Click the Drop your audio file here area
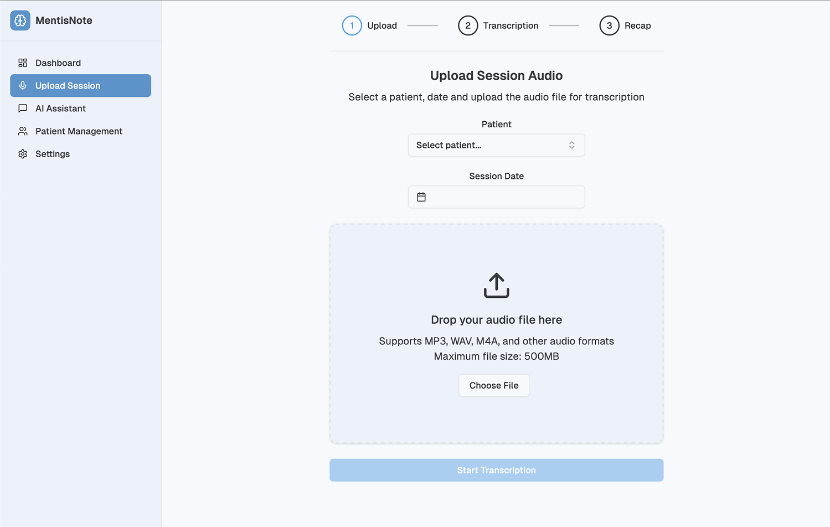This screenshot has height=527, width=830. tap(496, 320)
